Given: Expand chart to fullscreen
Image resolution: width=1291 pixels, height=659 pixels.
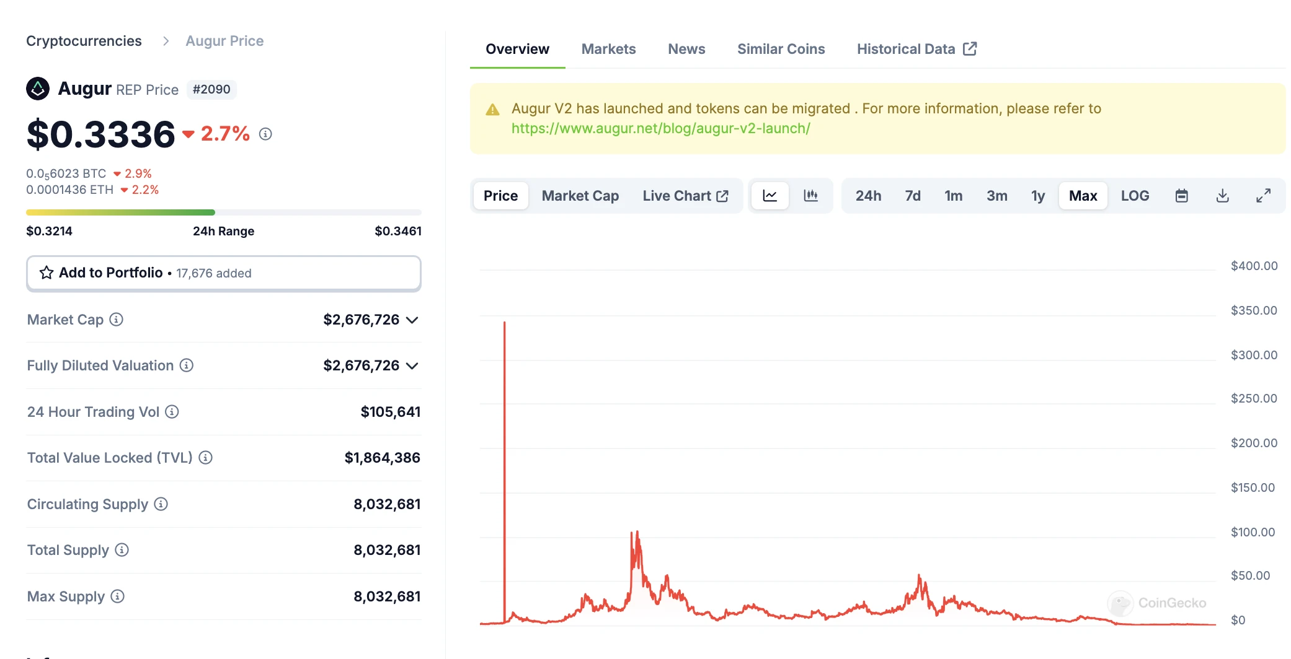Looking at the screenshot, I should [1263, 196].
